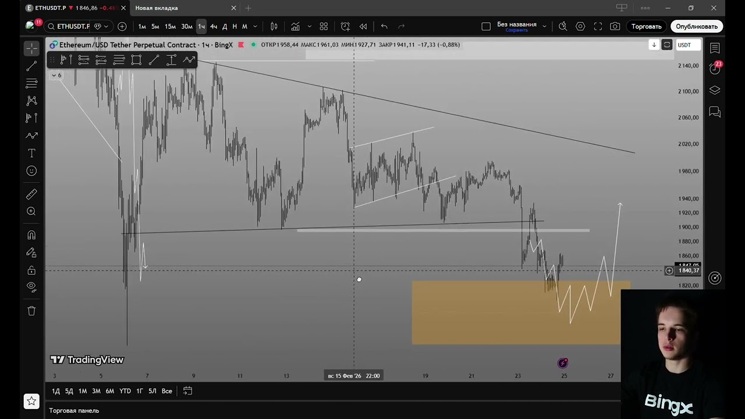Switch to the Новая вкладка browser tab
745x419 pixels.
coord(157,8)
